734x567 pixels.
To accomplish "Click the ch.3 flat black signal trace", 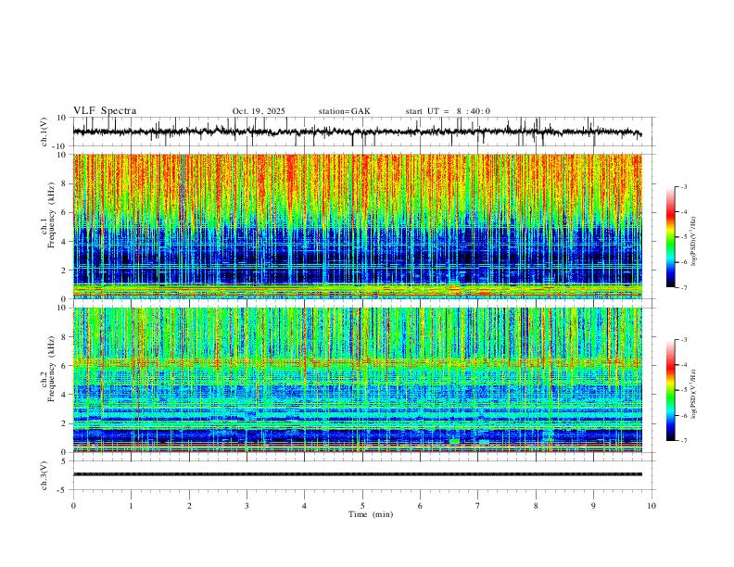I will point(357,474).
